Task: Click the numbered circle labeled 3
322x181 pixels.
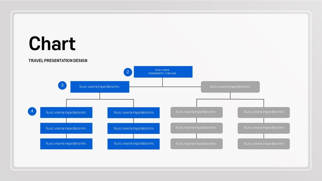Action: 62,85
